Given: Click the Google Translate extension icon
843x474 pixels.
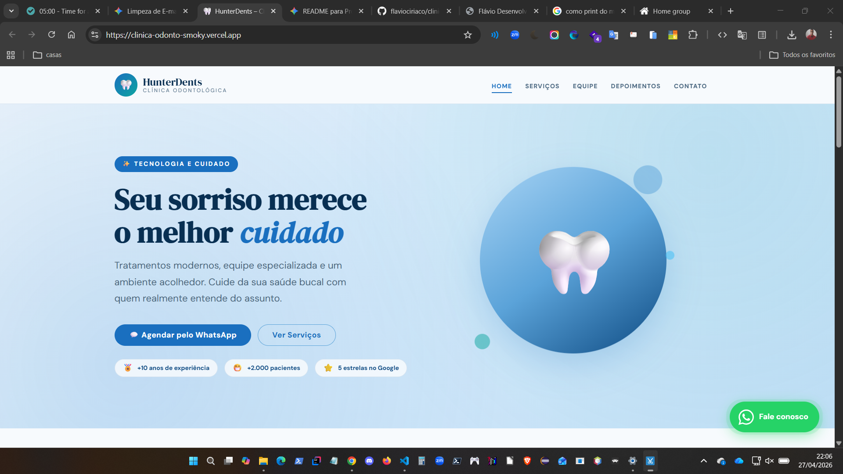Looking at the screenshot, I should 613,35.
